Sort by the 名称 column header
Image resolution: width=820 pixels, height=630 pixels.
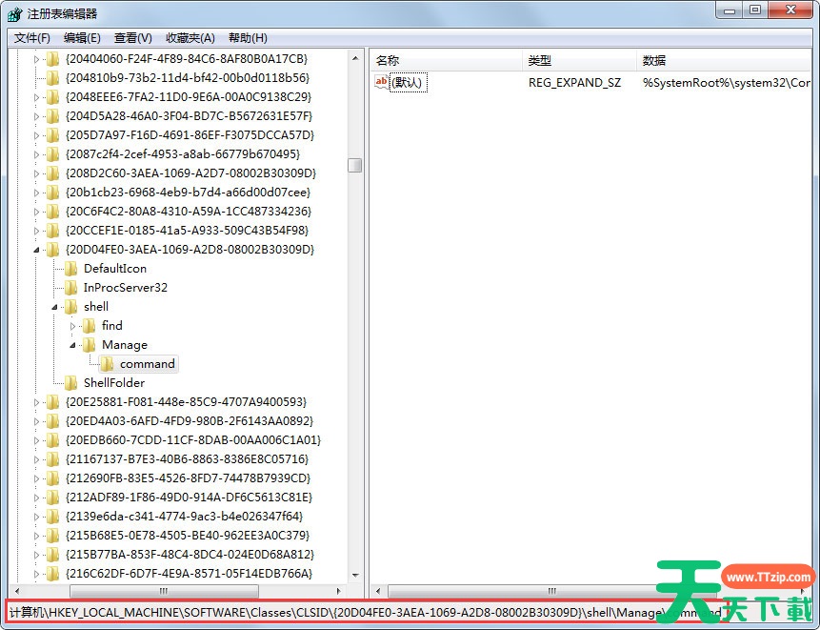pyautogui.click(x=446, y=61)
